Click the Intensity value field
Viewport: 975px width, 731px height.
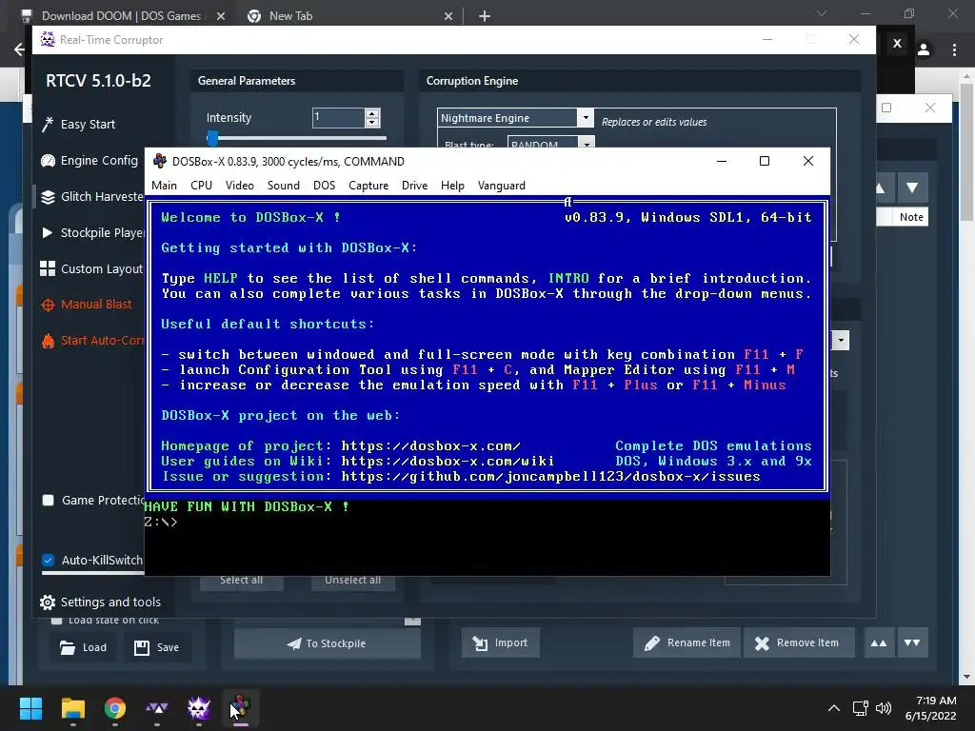(x=338, y=117)
